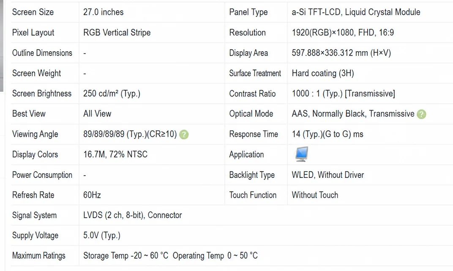Click the 16.7M, 72% NTSC colors value
Screen dimensions: 453x271
(x=115, y=154)
